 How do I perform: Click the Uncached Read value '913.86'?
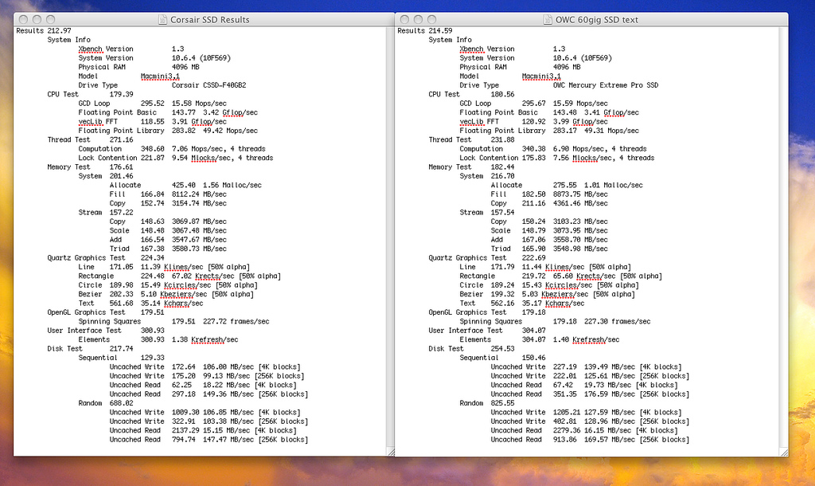pyautogui.click(x=564, y=440)
